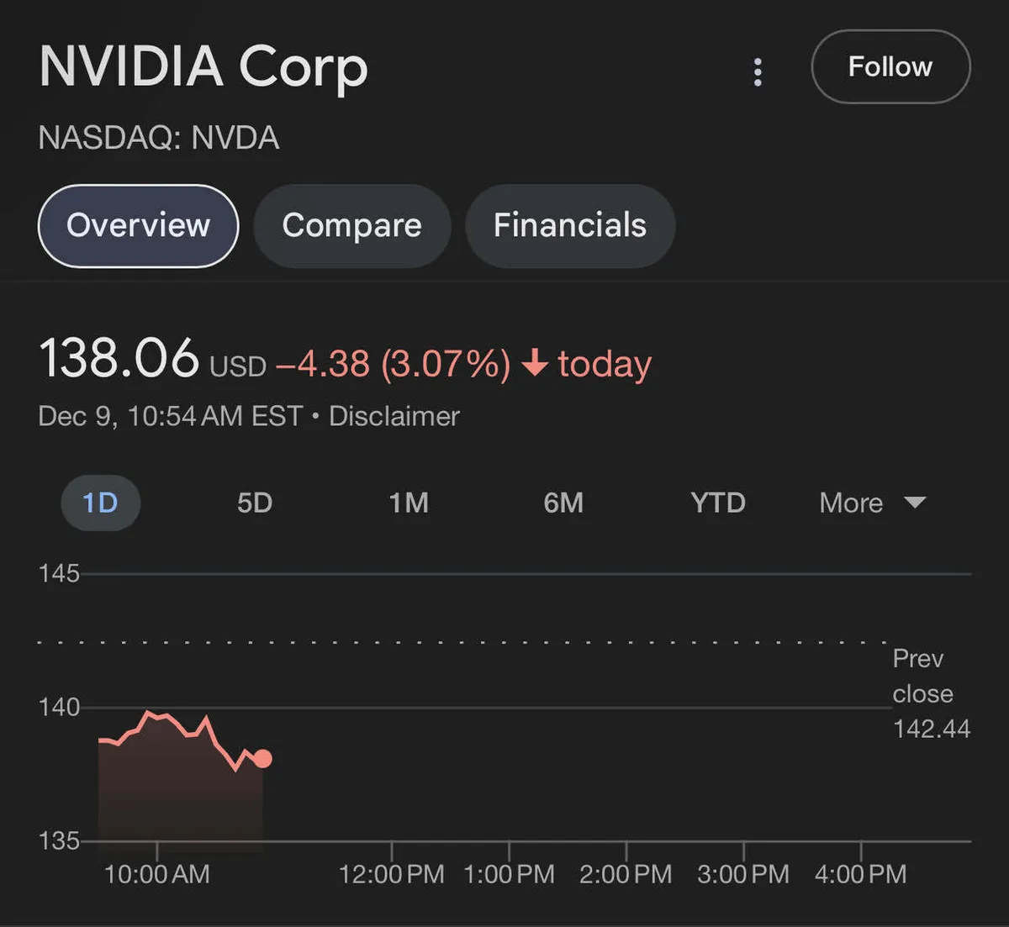This screenshot has height=927, width=1009.
Task: Expand the More time ranges dropdown
Action: click(x=851, y=503)
